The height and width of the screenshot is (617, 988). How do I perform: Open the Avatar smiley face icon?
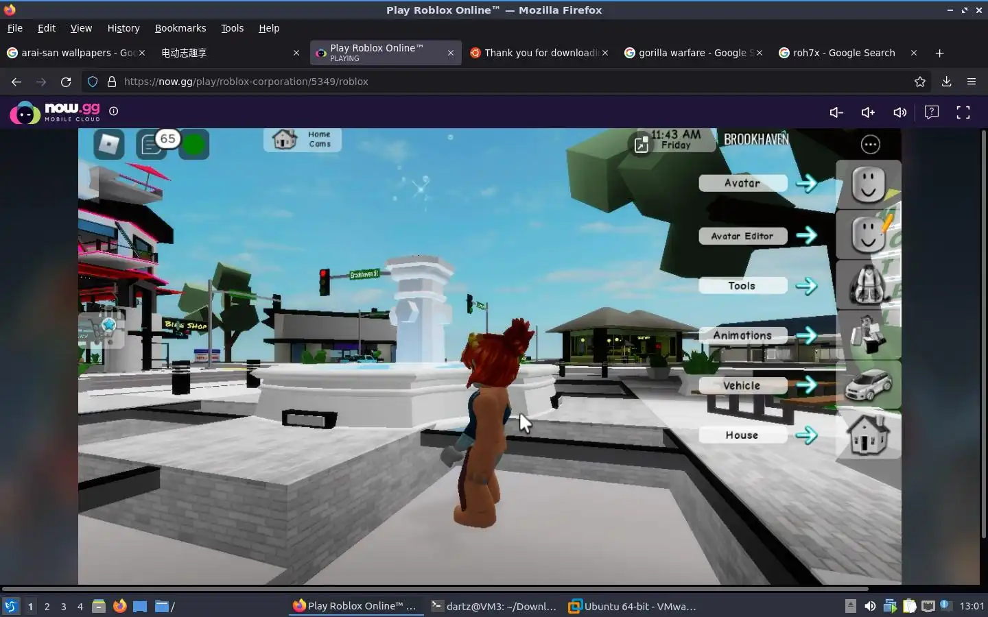[x=868, y=185]
